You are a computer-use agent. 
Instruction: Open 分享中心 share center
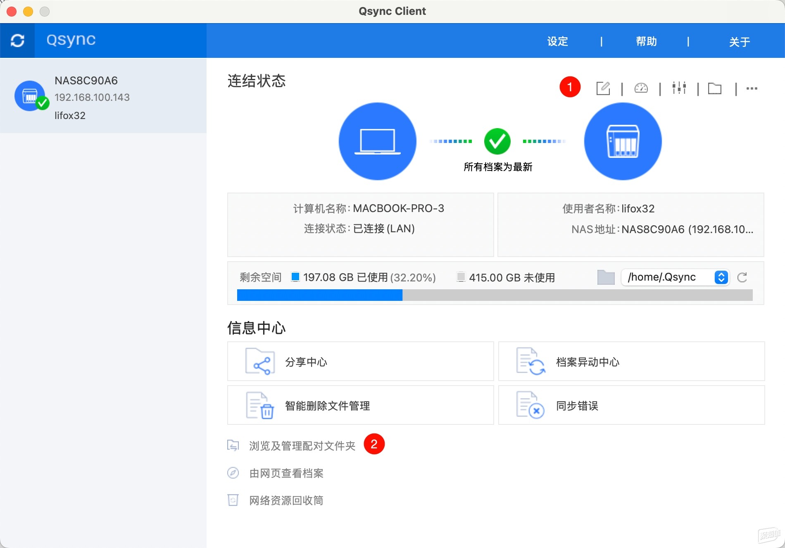tap(361, 362)
